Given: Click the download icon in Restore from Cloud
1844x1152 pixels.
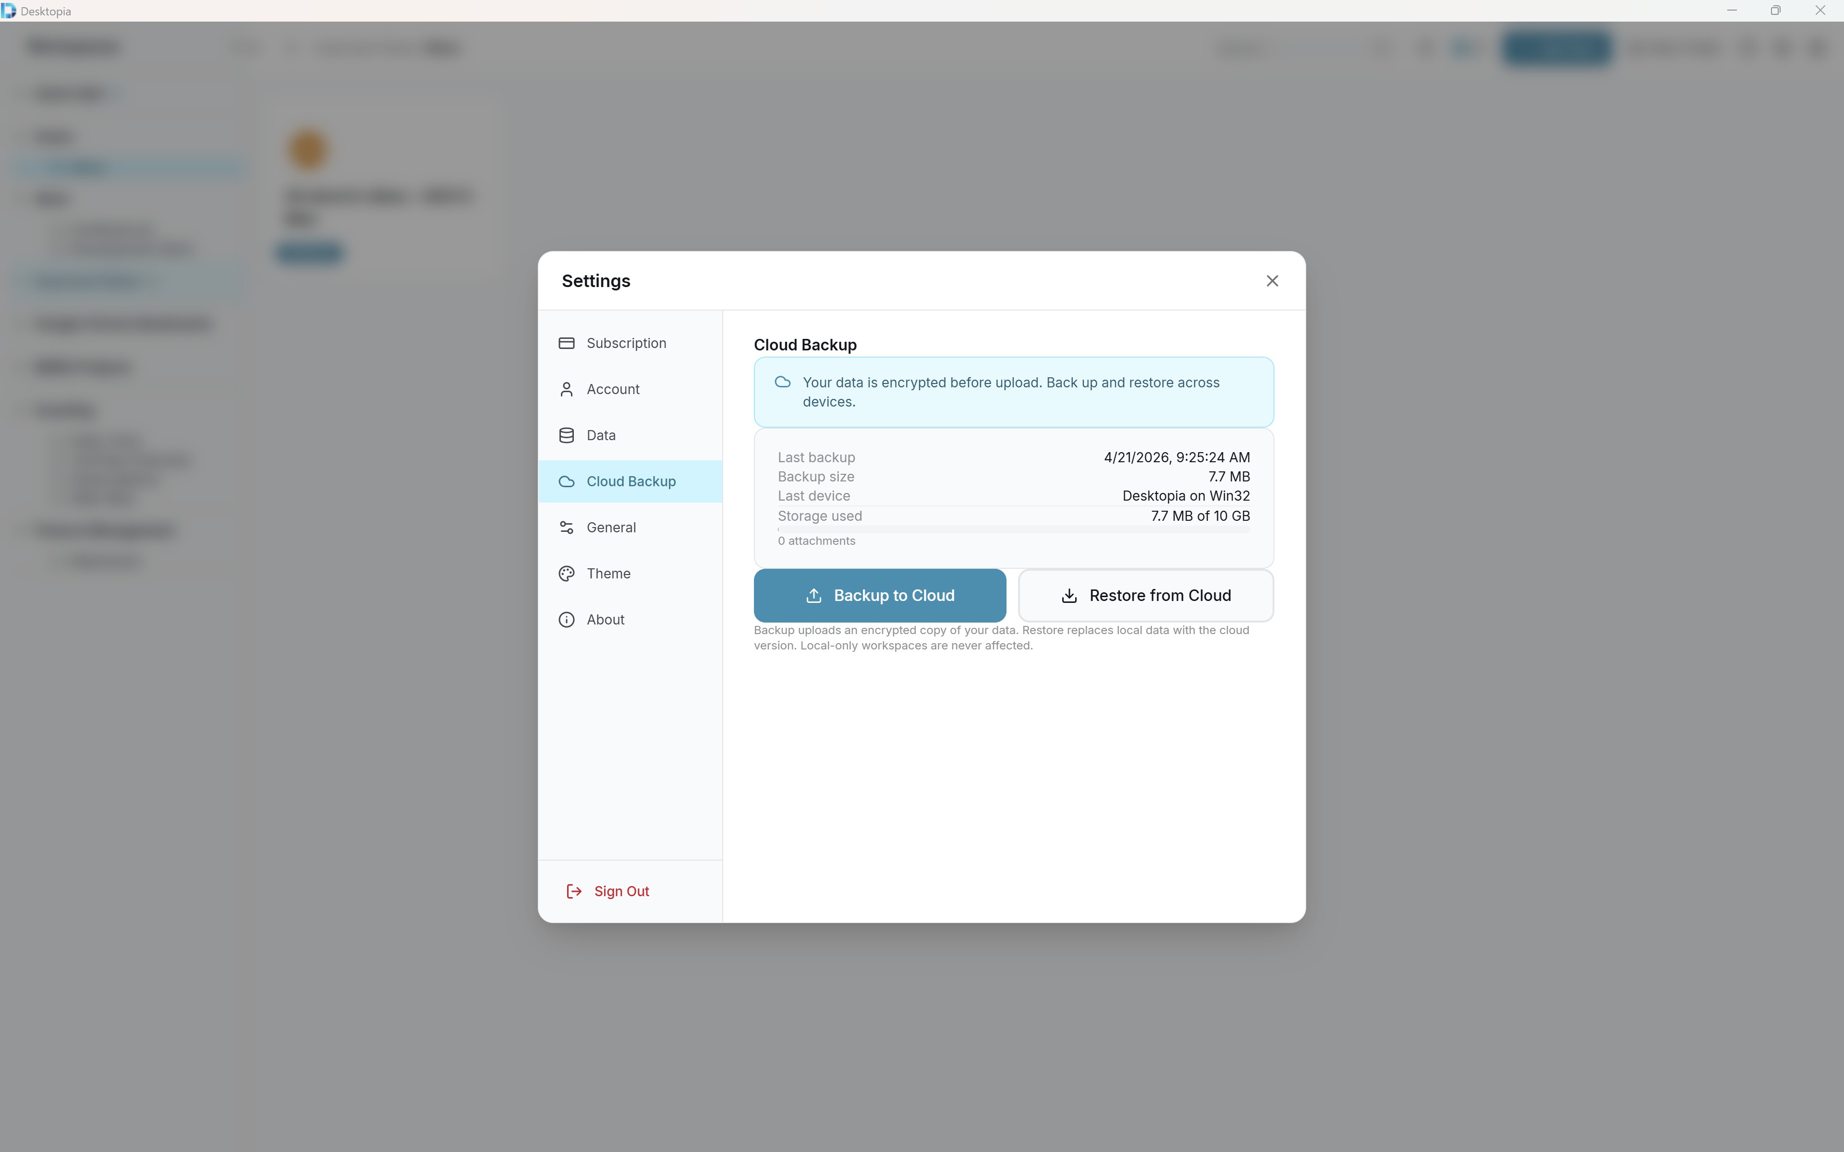Looking at the screenshot, I should pyautogui.click(x=1069, y=595).
